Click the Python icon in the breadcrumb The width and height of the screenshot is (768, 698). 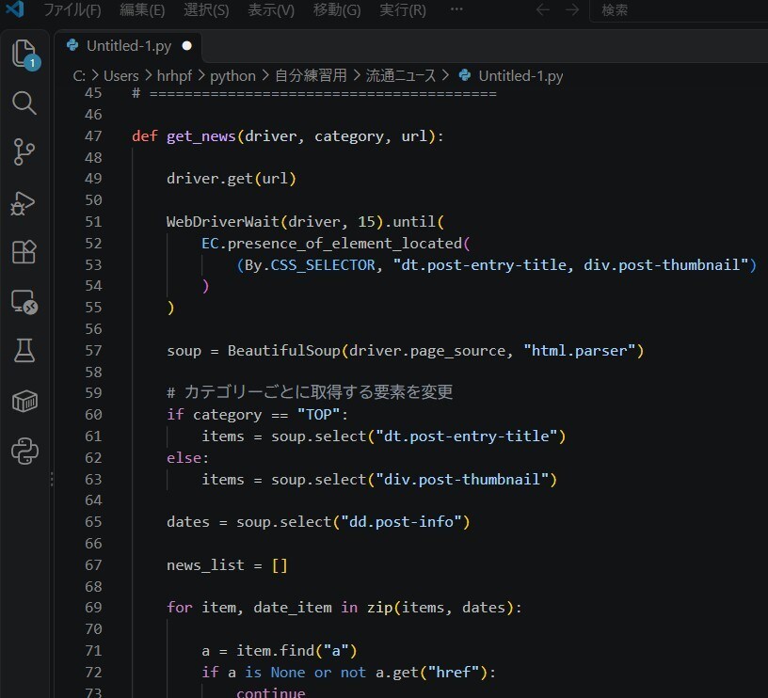tap(465, 75)
